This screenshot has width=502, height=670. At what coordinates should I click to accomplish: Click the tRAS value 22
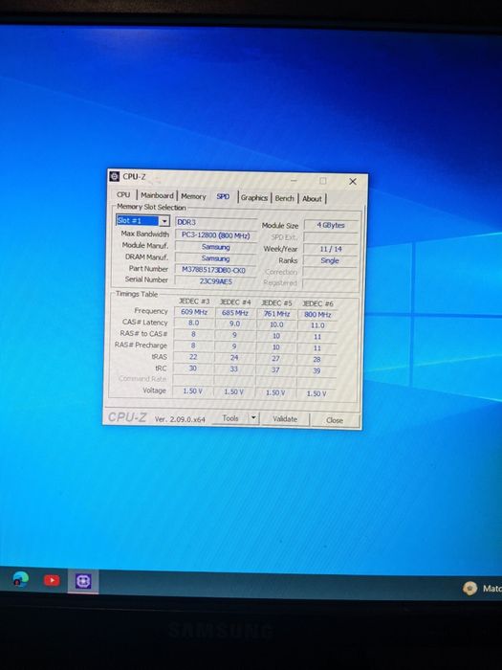click(x=193, y=357)
